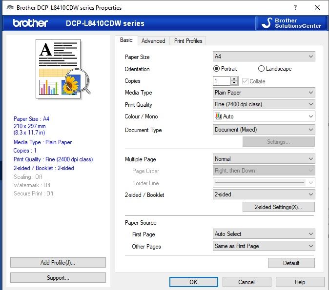Click 'Print Quality : Fine (2400 dpi class)' summary
Screen dimensions: 329x290
pos(53,159)
